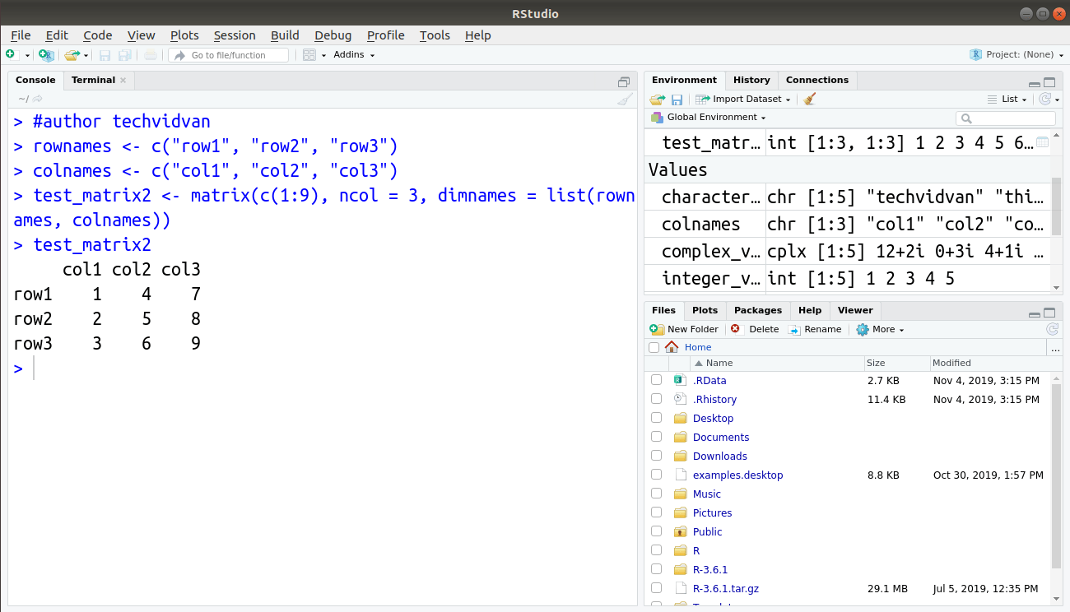
Task: Save workspace floppy icon in Environment pane
Action: click(677, 100)
